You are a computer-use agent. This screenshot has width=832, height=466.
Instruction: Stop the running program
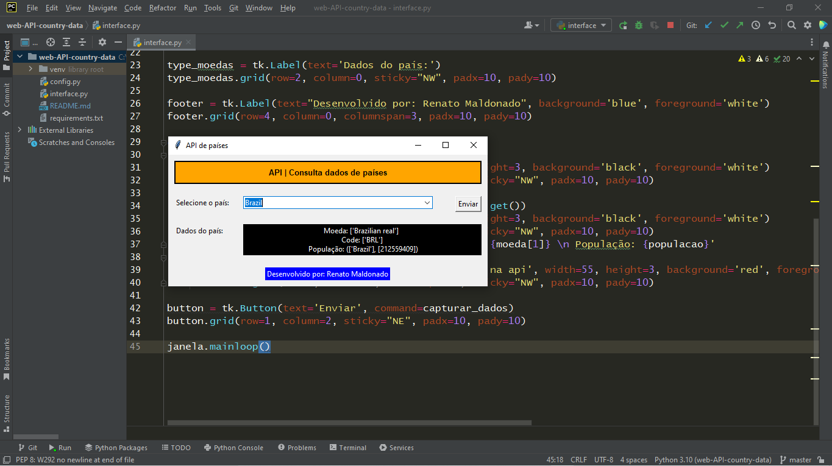click(670, 26)
